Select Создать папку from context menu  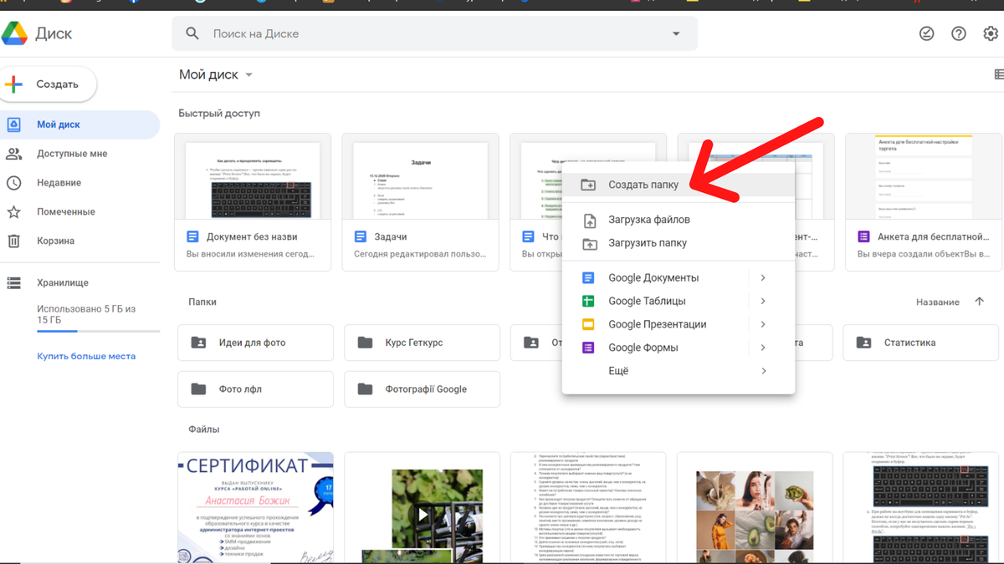643,185
